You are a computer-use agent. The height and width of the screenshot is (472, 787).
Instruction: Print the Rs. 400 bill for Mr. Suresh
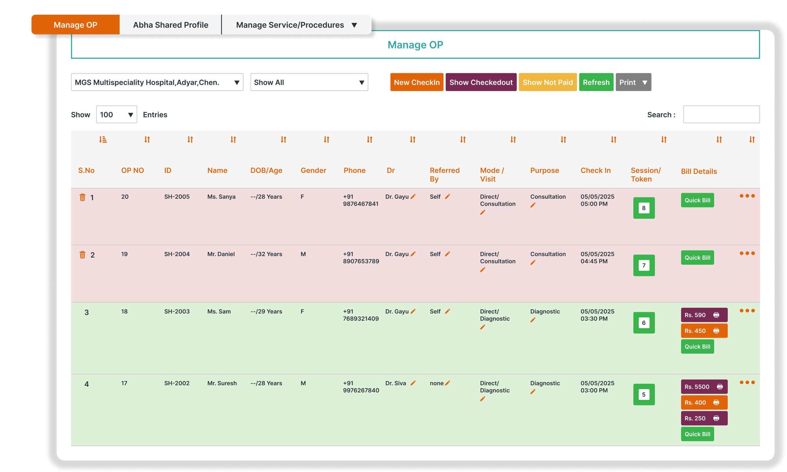click(x=716, y=402)
